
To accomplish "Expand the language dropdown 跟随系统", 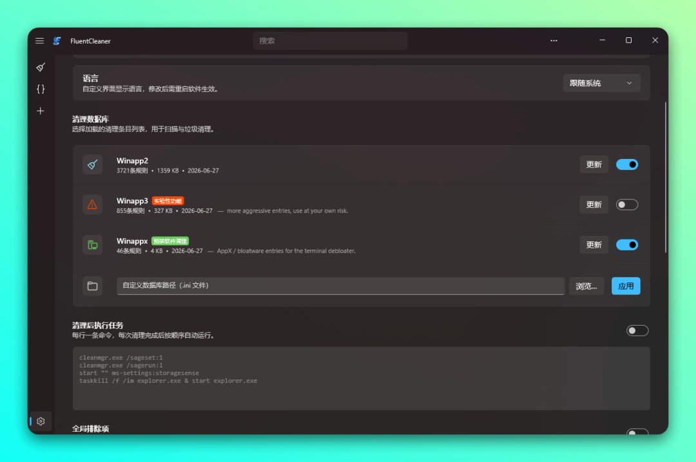I will [x=601, y=83].
